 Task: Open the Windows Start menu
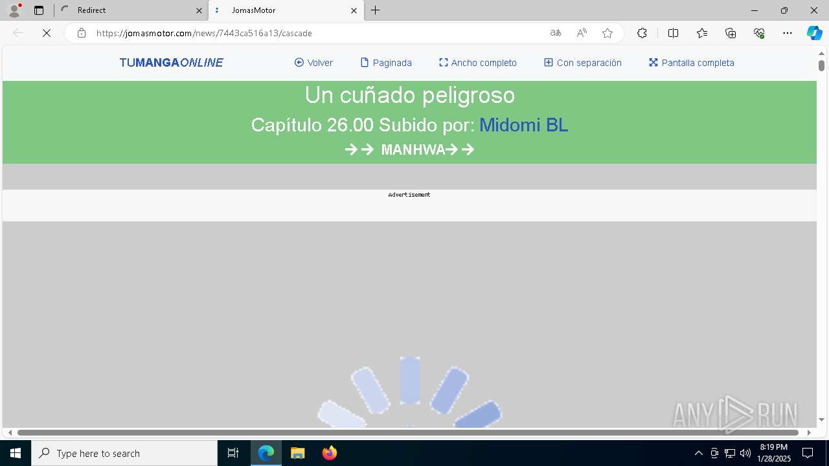(x=16, y=453)
